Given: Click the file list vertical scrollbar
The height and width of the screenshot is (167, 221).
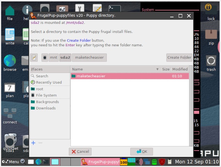Looking at the screenshot, I should pos(191,106).
